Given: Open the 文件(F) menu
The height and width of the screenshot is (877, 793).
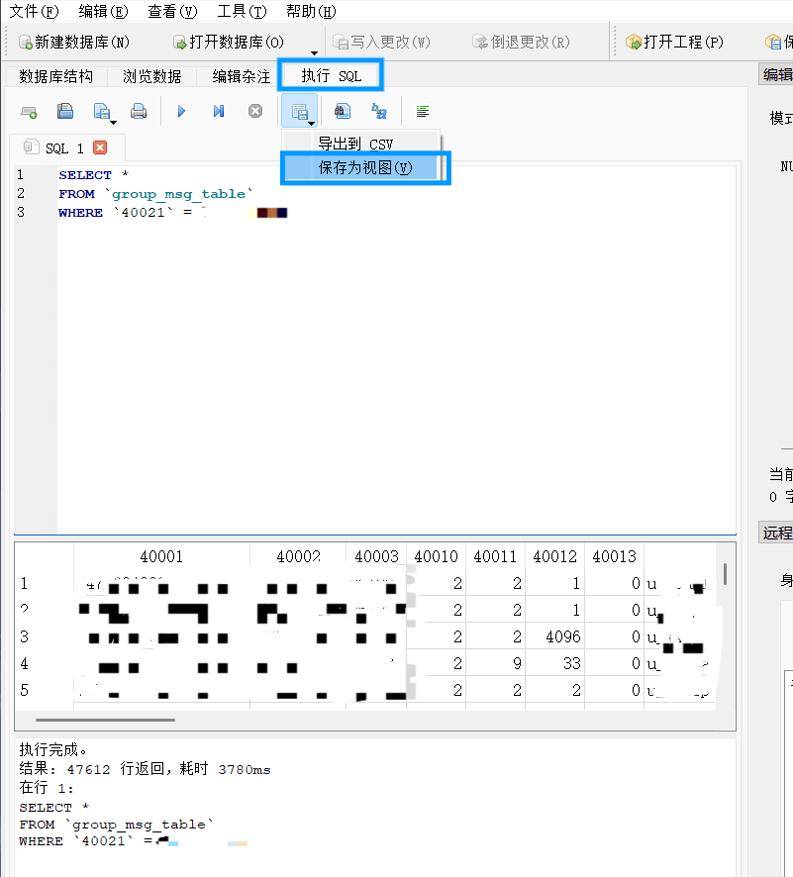Looking at the screenshot, I should point(34,11).
